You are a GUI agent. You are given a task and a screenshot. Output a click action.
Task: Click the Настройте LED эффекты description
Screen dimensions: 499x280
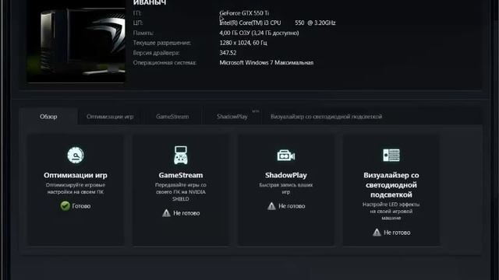click(x=391, y=211)
